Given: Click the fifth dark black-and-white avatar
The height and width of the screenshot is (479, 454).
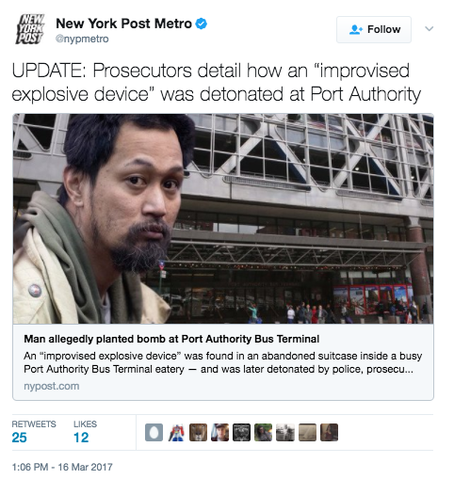Looking at the screenshot, I should pos(241,432).
